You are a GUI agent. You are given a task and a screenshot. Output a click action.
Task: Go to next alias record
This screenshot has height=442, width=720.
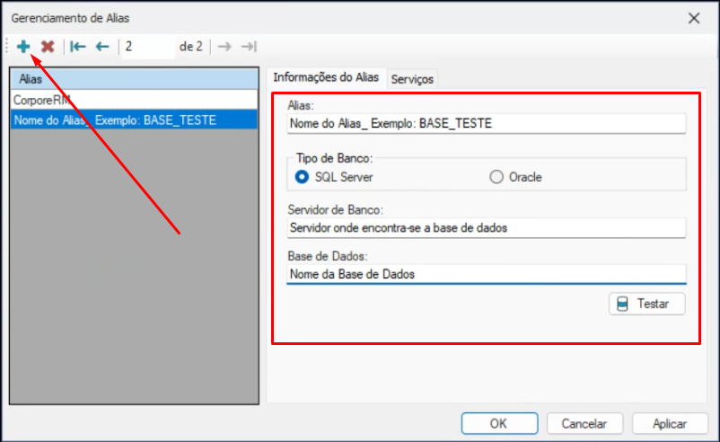pos(224,47)
